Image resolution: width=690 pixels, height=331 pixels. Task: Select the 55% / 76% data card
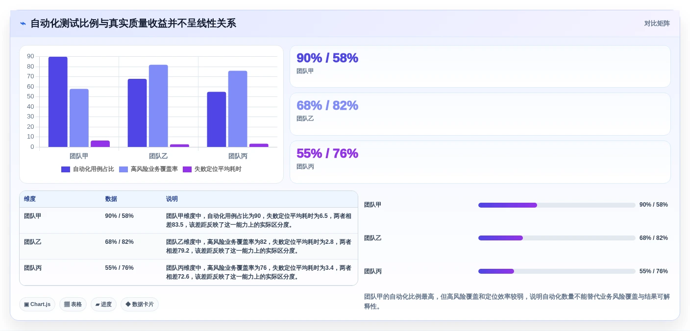[x=480, y=162]
